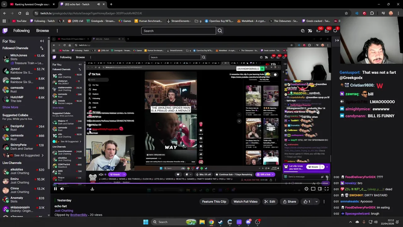Screen dimensions: 403x227
Task: Go back using Chrome back arrow
Action: (x=4, y=13)
